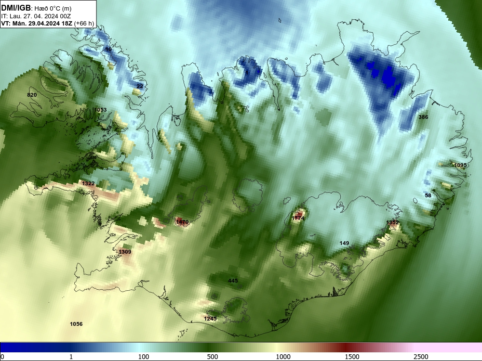Image resolution: width=482 pixels, height=361 pixels.
Task: Click the map value 1095
Action: (460, 165)
